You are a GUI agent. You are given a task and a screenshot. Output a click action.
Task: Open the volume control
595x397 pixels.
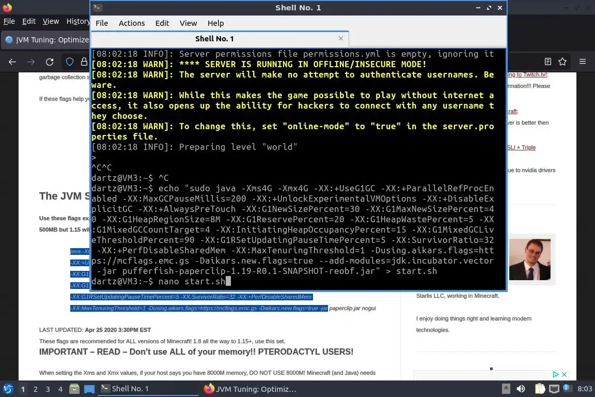[x=521, y=389]
